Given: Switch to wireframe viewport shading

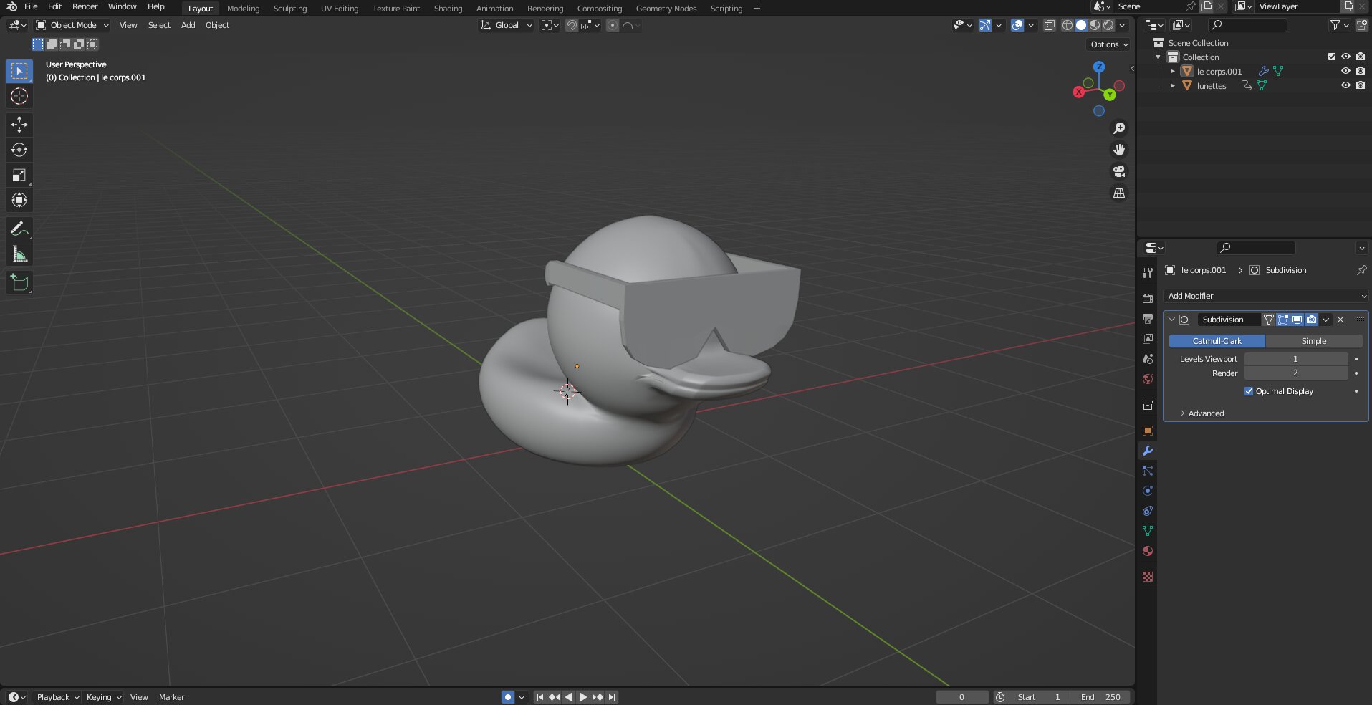Looking at the screenshot, I should point(1067,25).
